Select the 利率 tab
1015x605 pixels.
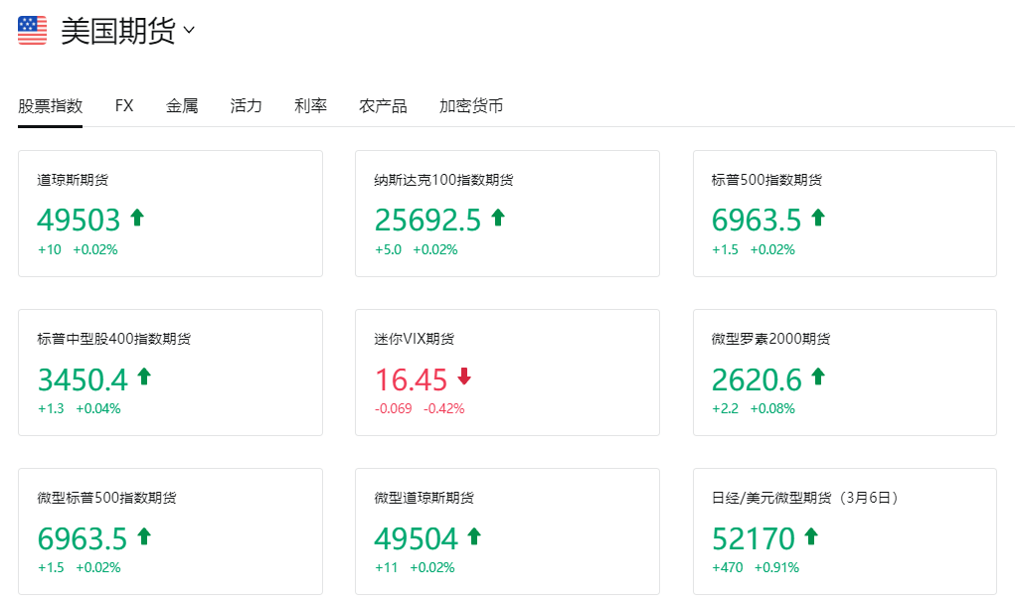point(310,105)
